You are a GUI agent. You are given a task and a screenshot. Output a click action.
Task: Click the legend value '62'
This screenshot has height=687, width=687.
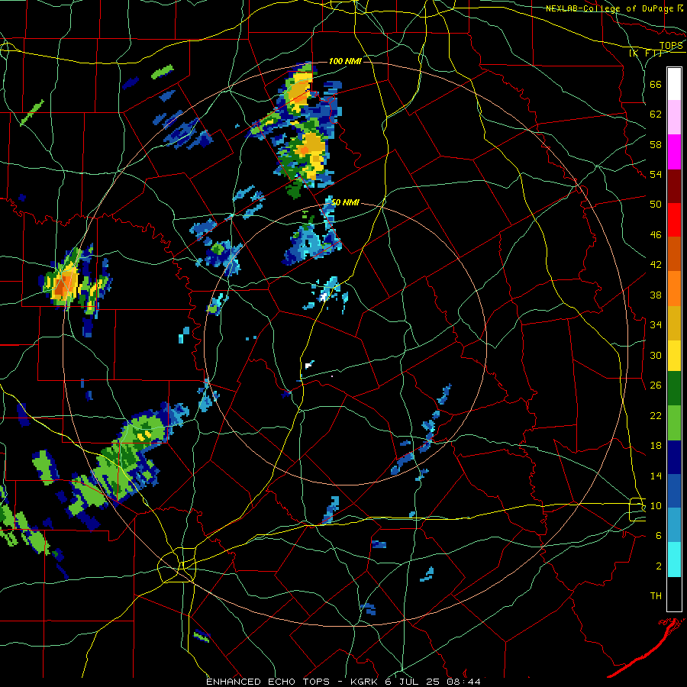coord(656,114)
